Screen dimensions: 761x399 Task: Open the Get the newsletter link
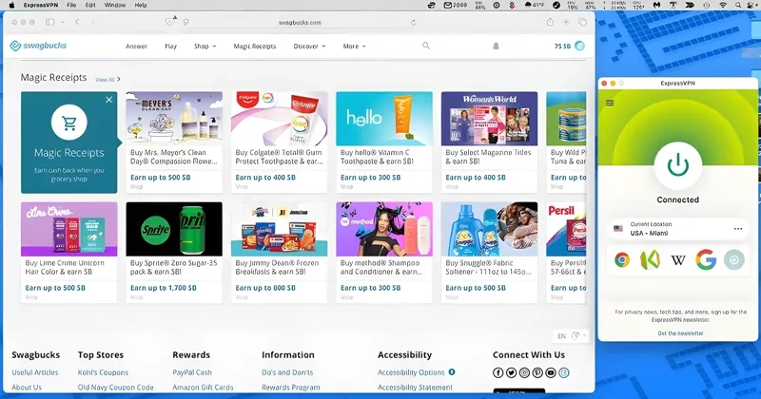point(680,333)
